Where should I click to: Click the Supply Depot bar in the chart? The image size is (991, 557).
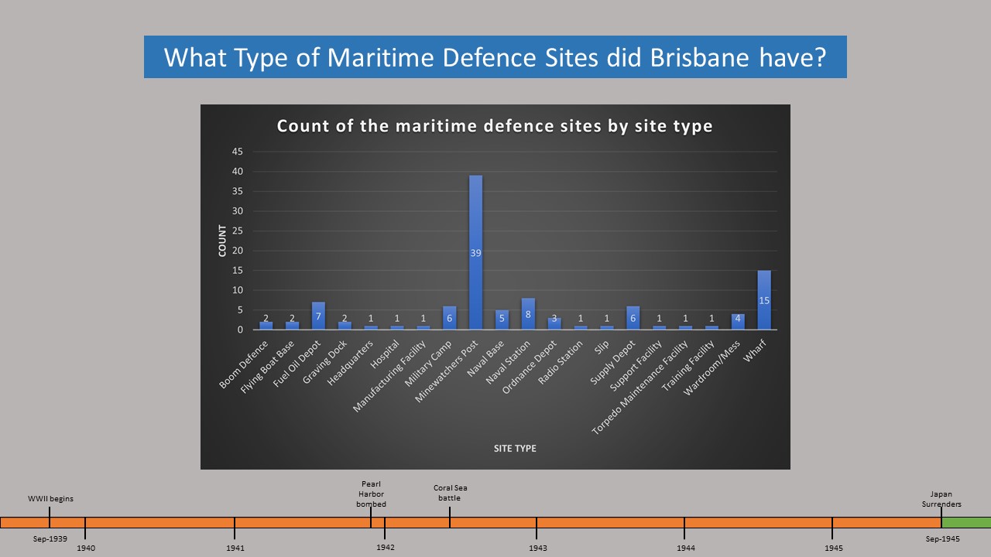point(633,318)
